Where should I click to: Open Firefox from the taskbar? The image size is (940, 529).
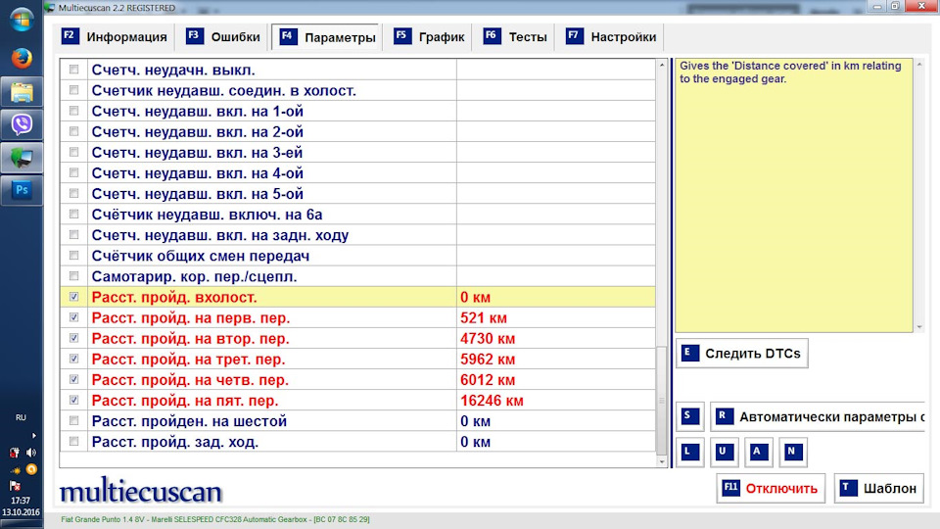point(22,59)
